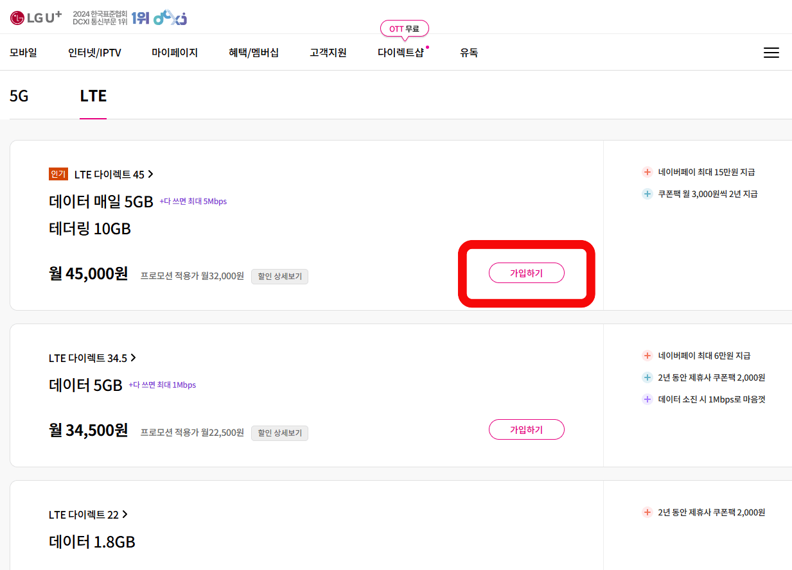Click the +다 쓰면 최대 5Mbps note
The width and height of the screenshot is (792, 570).
193,202
